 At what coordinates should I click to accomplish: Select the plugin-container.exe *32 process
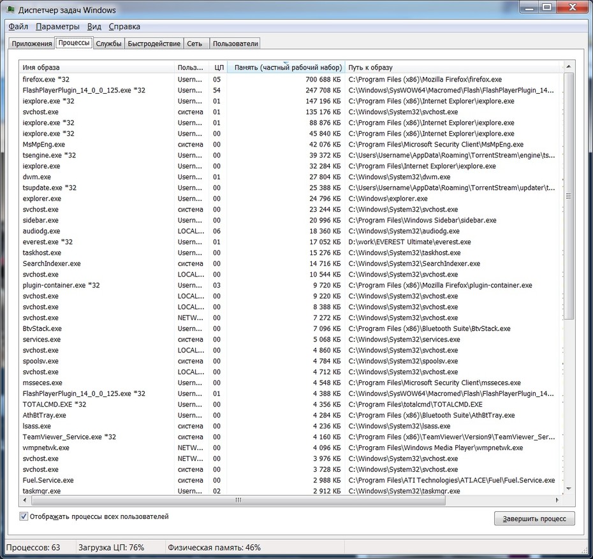(291, 286)
